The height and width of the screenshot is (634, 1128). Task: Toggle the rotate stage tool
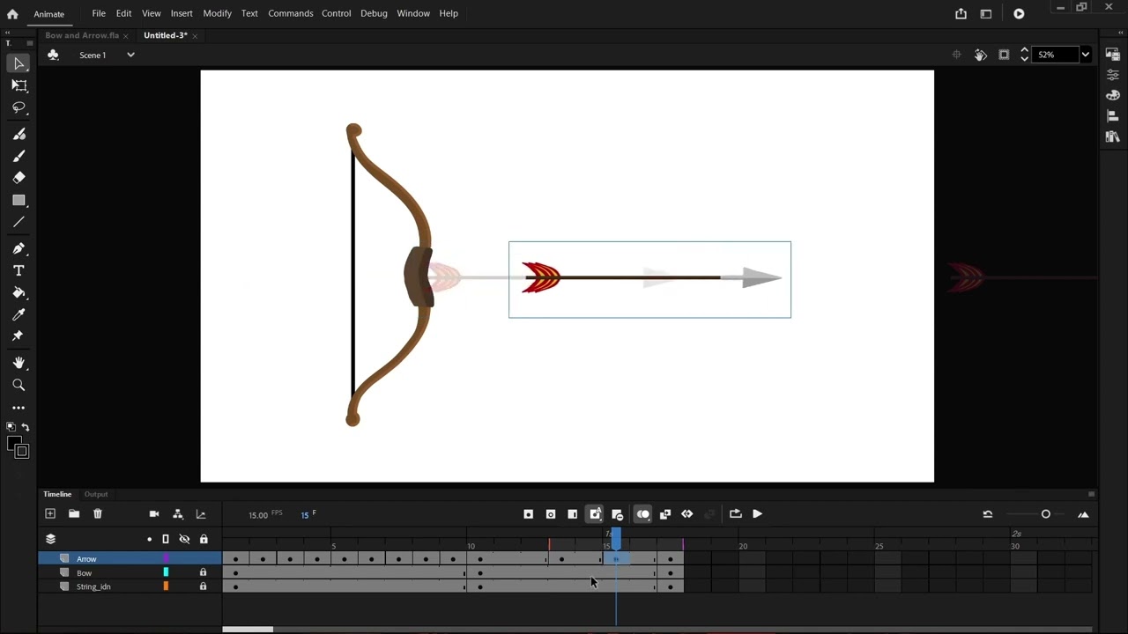980,55
